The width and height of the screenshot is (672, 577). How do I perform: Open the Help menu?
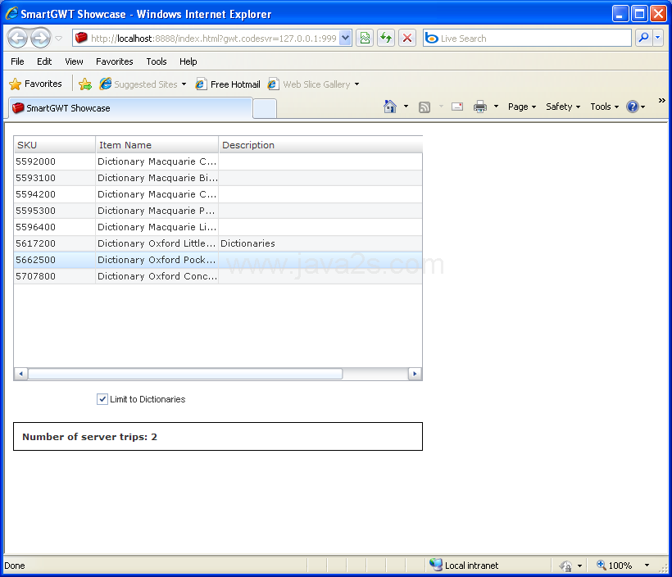(x=188, y=61)
